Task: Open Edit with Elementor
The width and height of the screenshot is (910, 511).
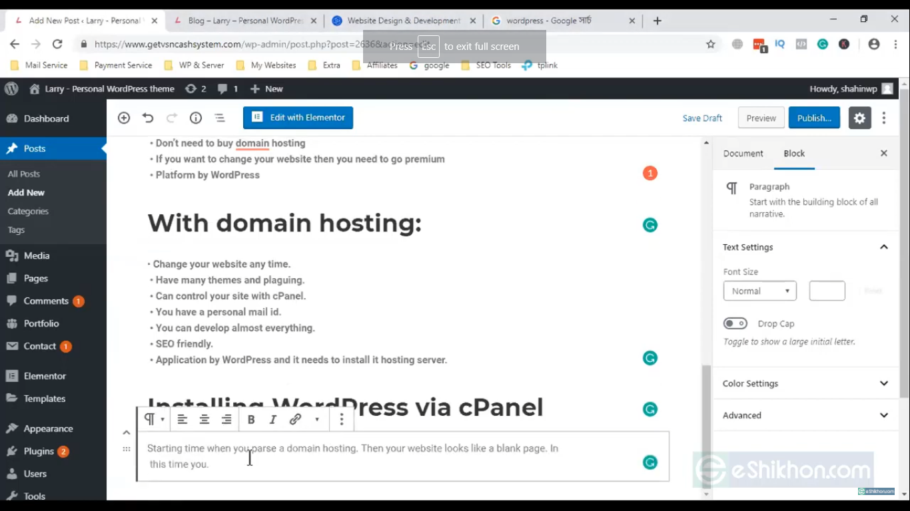Action: pyautogui.click(x=298, y=118)
